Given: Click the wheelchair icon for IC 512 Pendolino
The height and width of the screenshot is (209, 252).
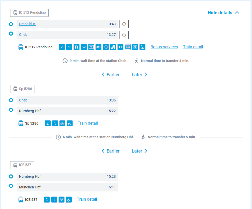Looking at the screenshot, I should [x=142, y=47].
